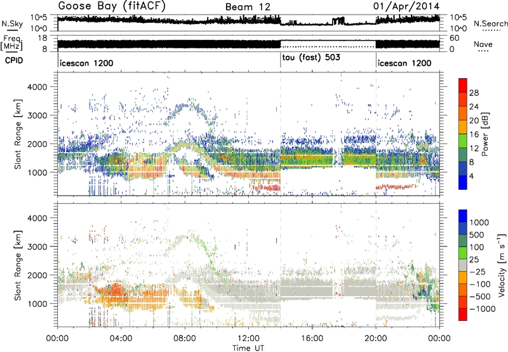This screenshot has width=508, height=352.
Task: Click the 'Time UT' axis title
Action: [248, 348]
